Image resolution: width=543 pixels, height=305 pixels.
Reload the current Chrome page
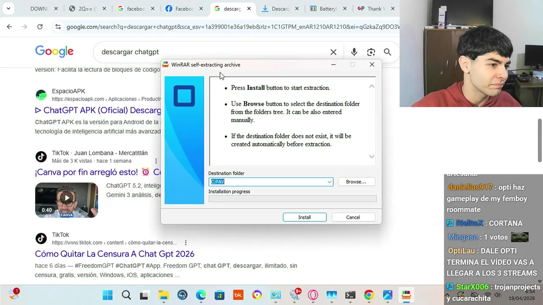(x=40, y=27)
